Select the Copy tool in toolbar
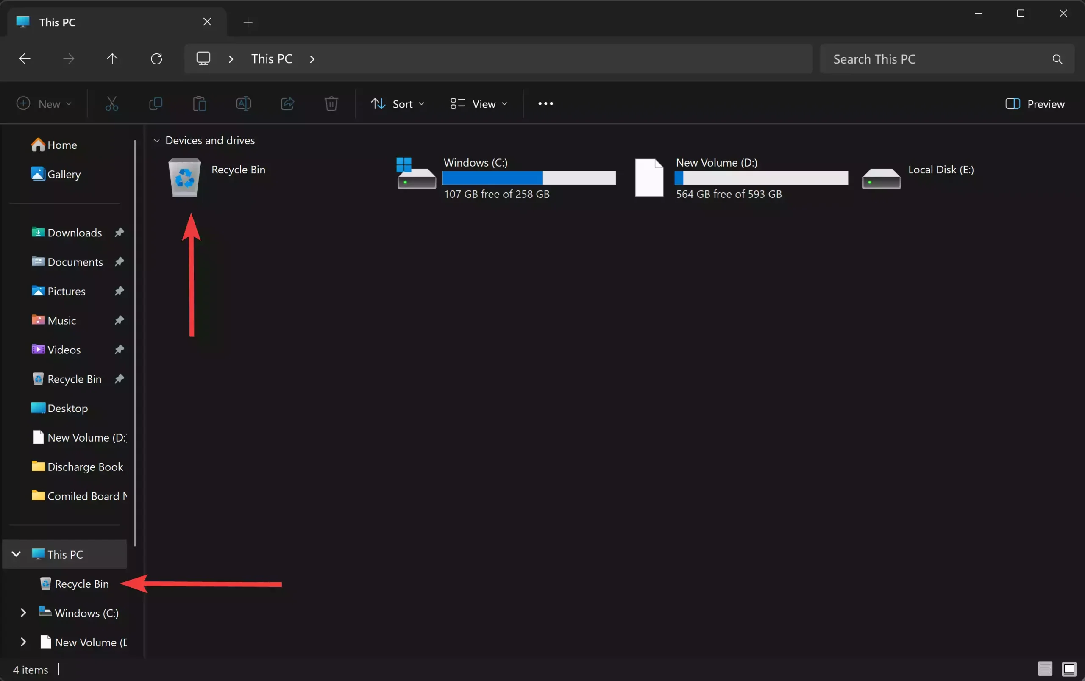This screenshot has height=681, width=1085. (x=155, y=103)
